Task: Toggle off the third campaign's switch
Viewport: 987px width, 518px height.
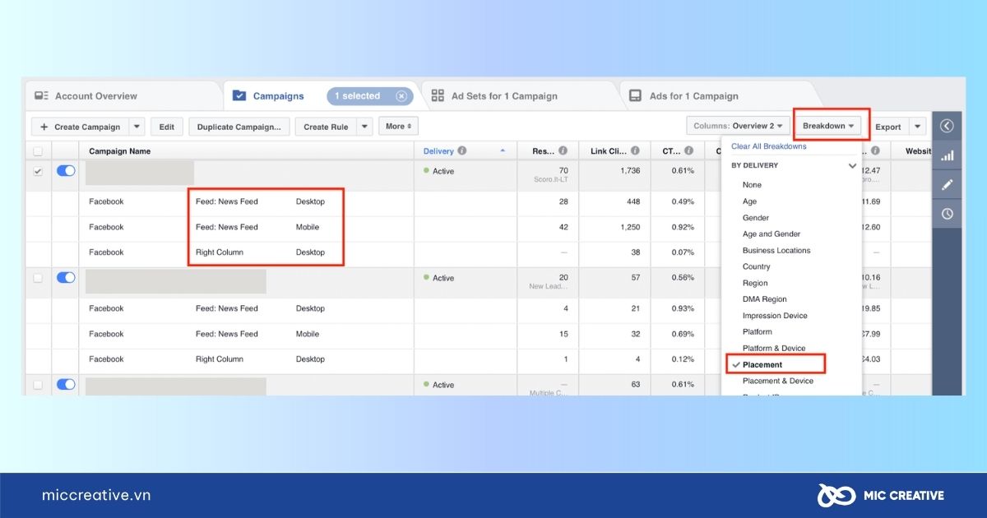Action: click(x=66, y=384)
